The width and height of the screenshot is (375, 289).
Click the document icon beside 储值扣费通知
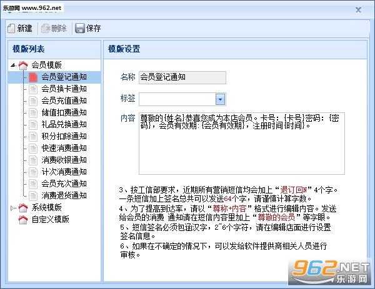click(33, 112)
